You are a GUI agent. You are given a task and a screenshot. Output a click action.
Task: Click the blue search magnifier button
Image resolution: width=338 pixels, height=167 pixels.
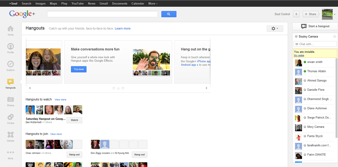click(x=169, y=14)
